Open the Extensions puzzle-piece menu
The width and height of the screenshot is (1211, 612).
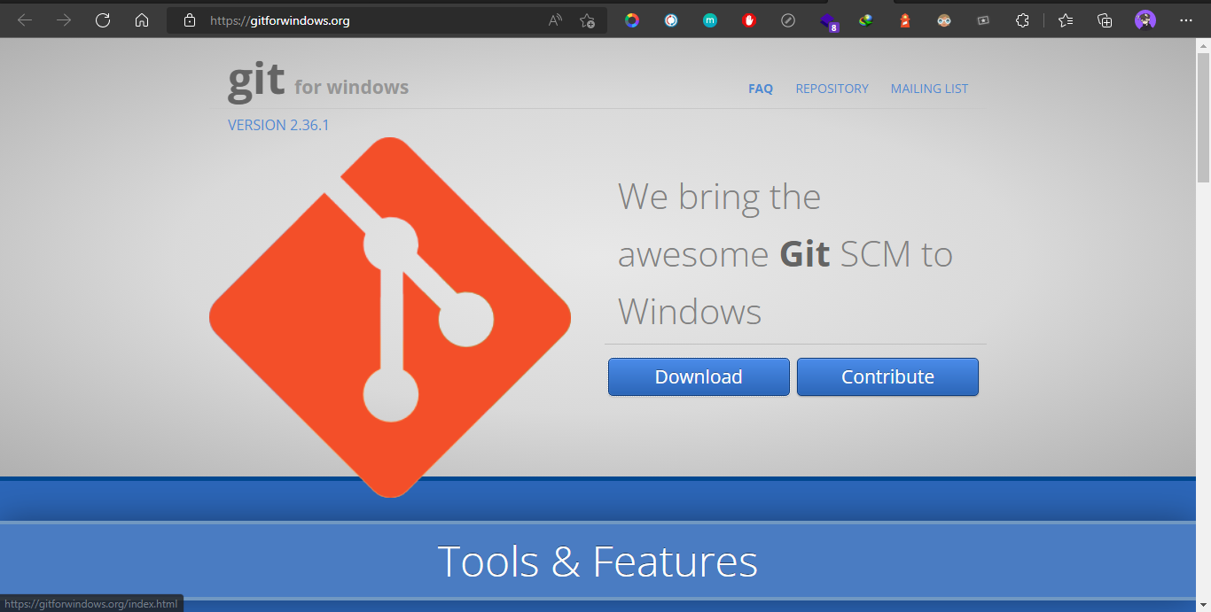pos(1022,20)
